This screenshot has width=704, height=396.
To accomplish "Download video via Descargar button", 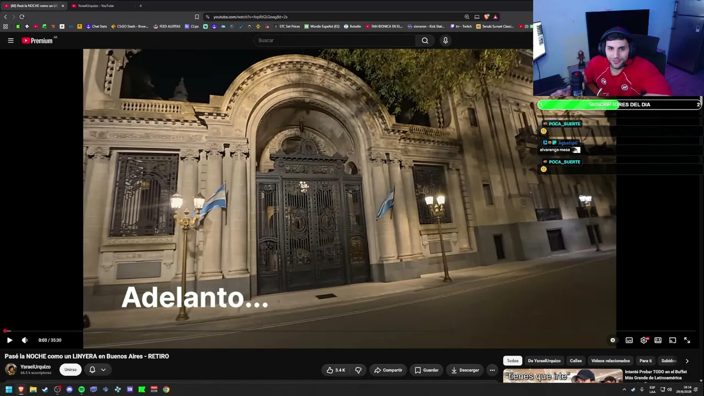I will click(x=465, y=370).
